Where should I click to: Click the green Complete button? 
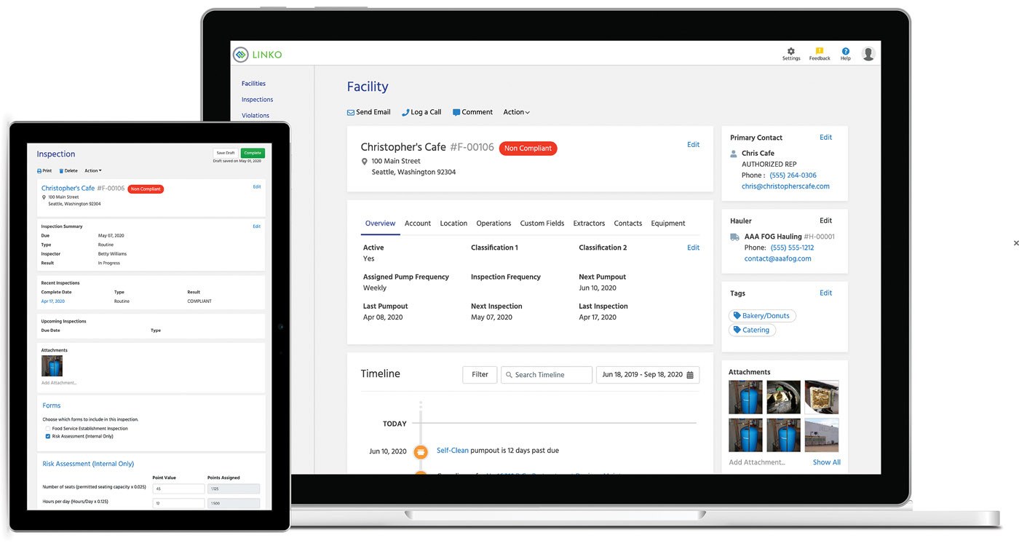coord(253,153)
